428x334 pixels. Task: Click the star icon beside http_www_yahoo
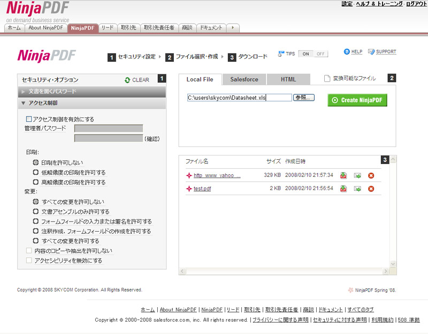(x=189, y=175)
